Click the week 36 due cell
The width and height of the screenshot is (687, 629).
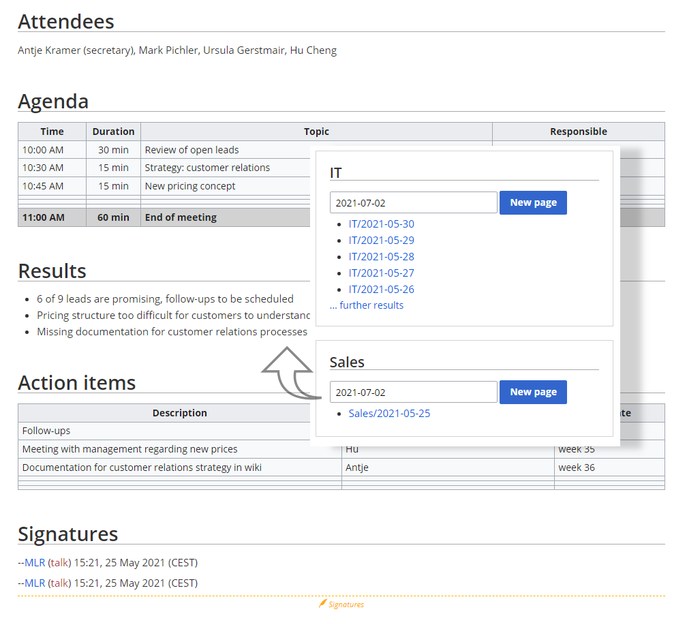click(x=609, y=467)
